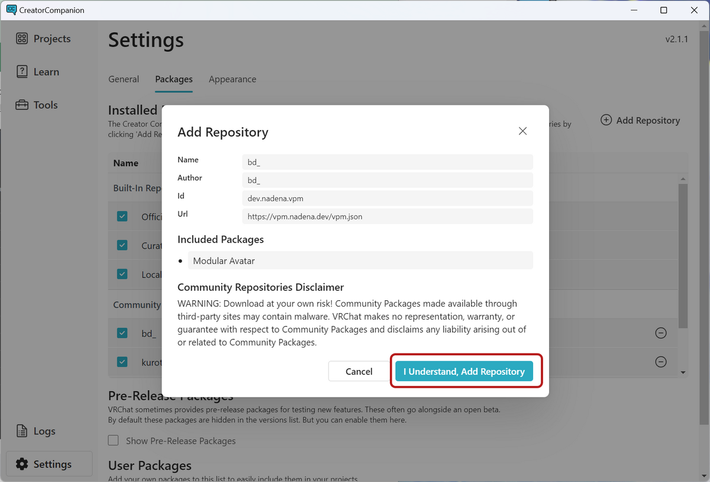Switch to the Appearance tab
Screen dimensions: 710x482
pyautogui.click(x=233, y=79)
